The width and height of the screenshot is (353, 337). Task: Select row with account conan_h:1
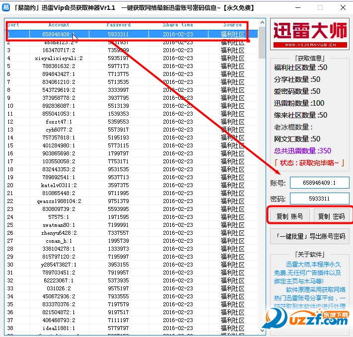pos(131,241)
